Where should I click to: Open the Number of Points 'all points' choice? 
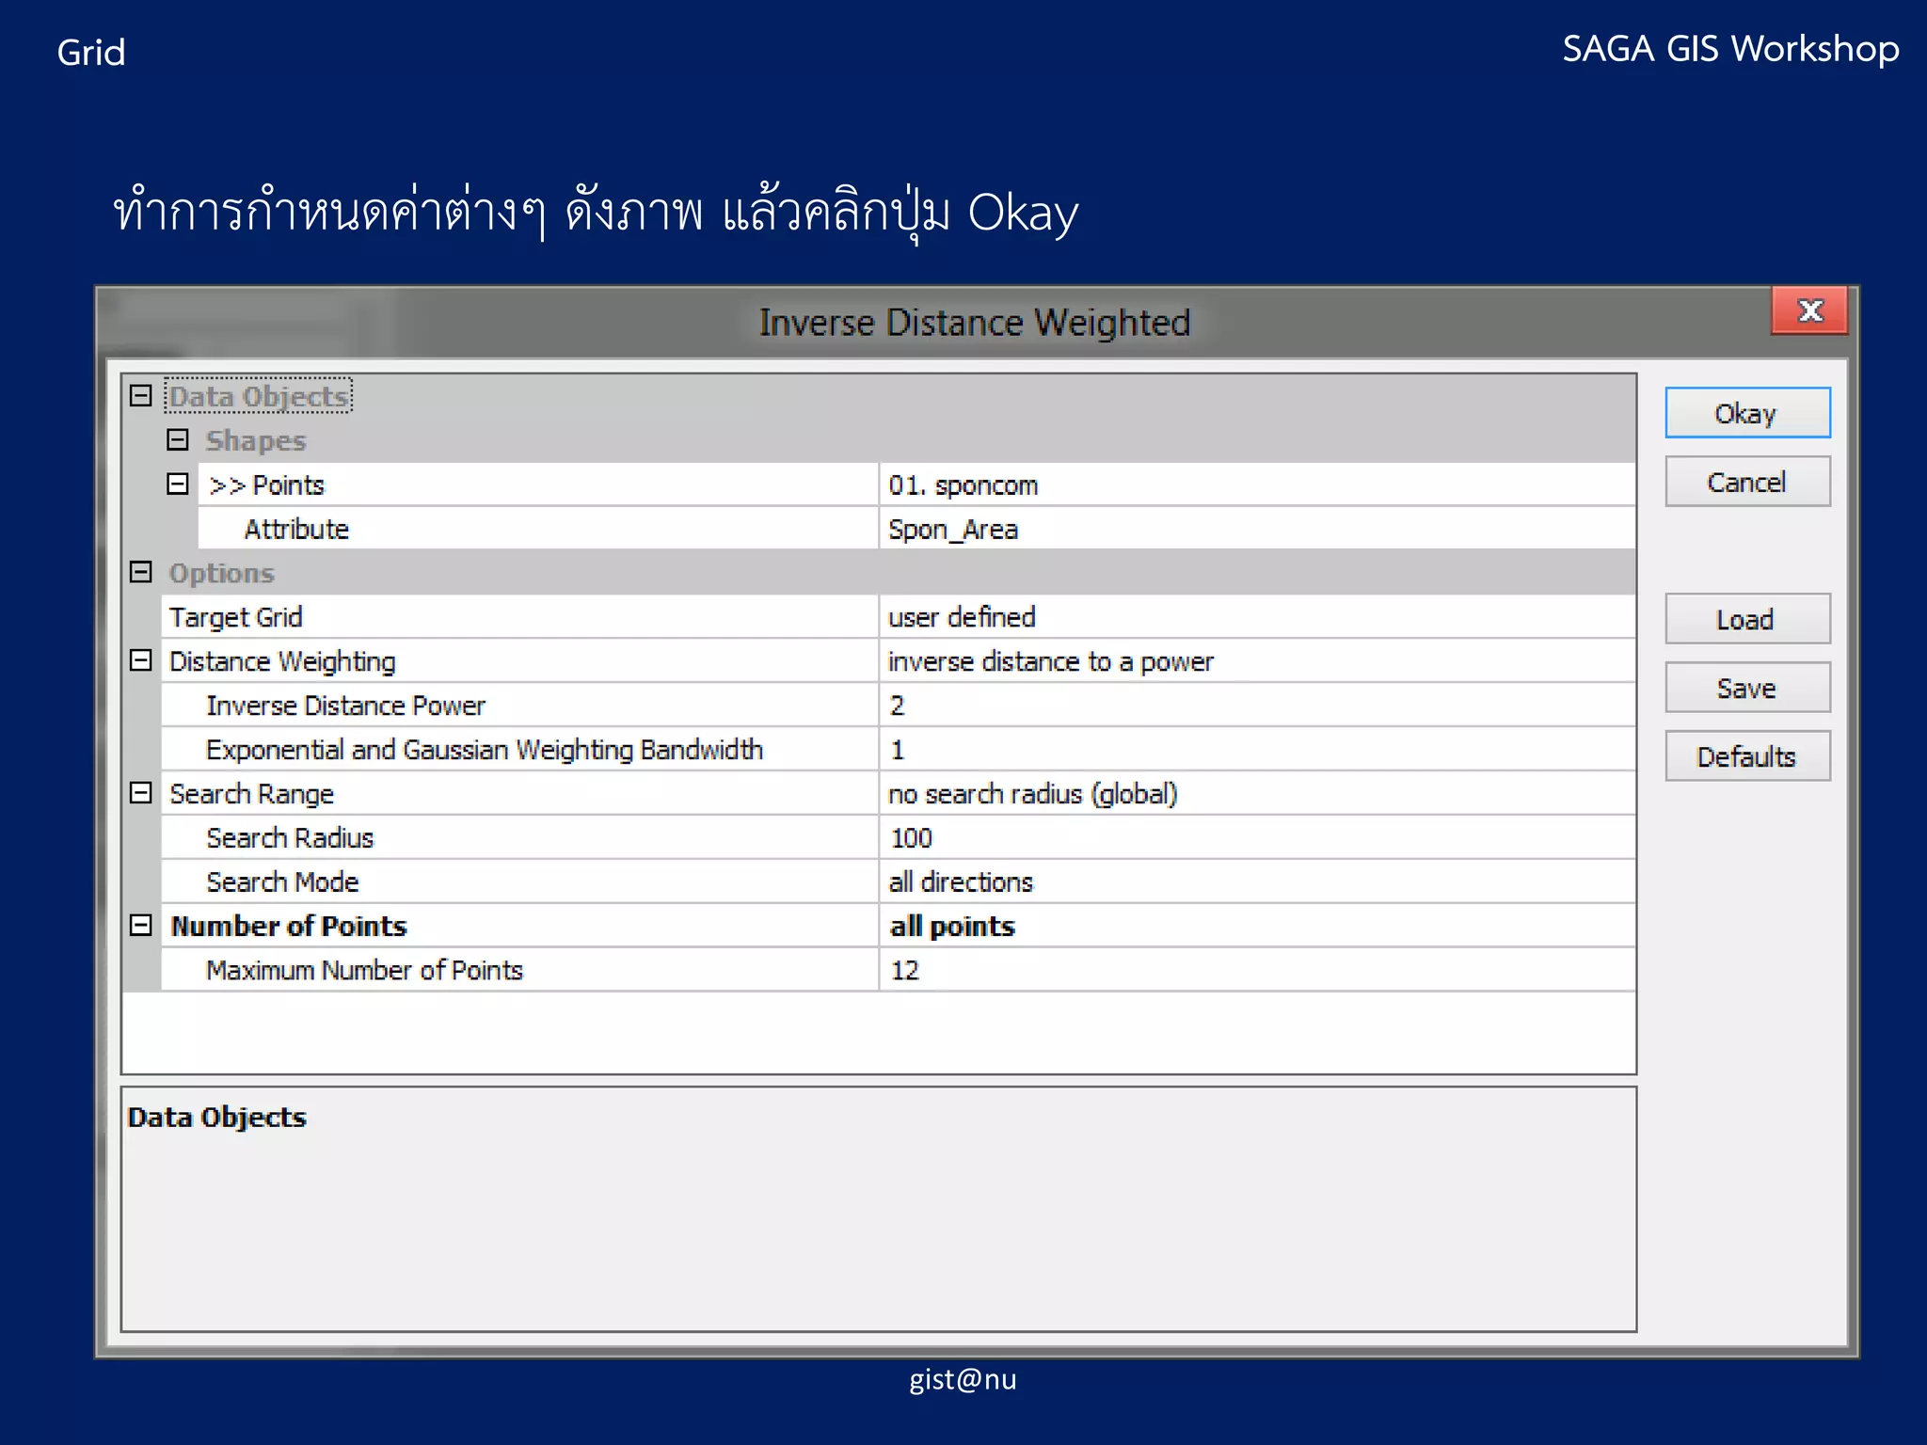pos(1257,926)
